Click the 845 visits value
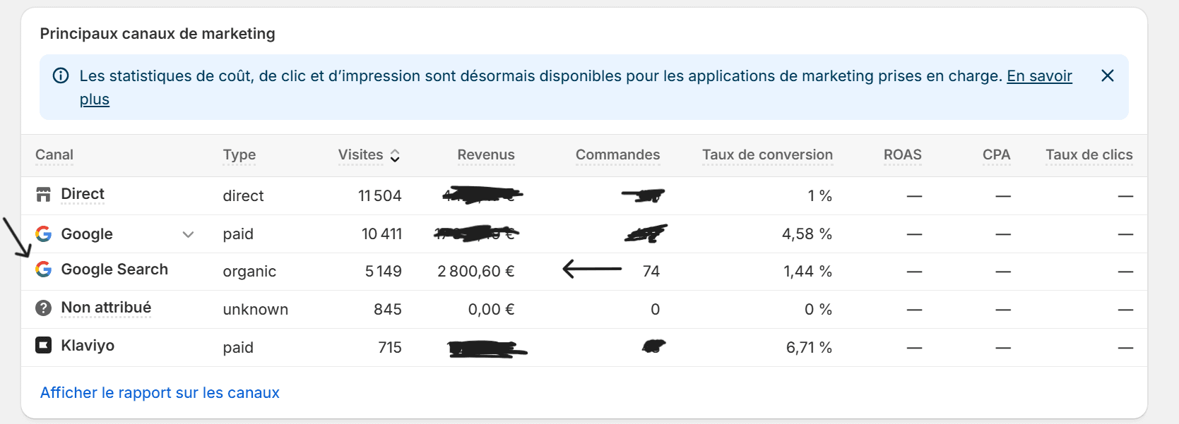1179x424 pixels. pos(388,310)
